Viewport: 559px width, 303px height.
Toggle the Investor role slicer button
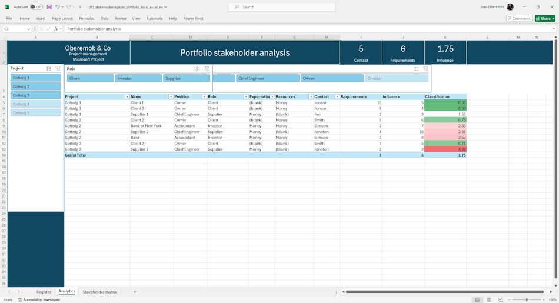(138, 78)
